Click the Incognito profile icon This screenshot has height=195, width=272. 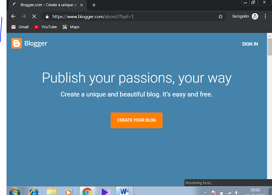pos(255,17)
